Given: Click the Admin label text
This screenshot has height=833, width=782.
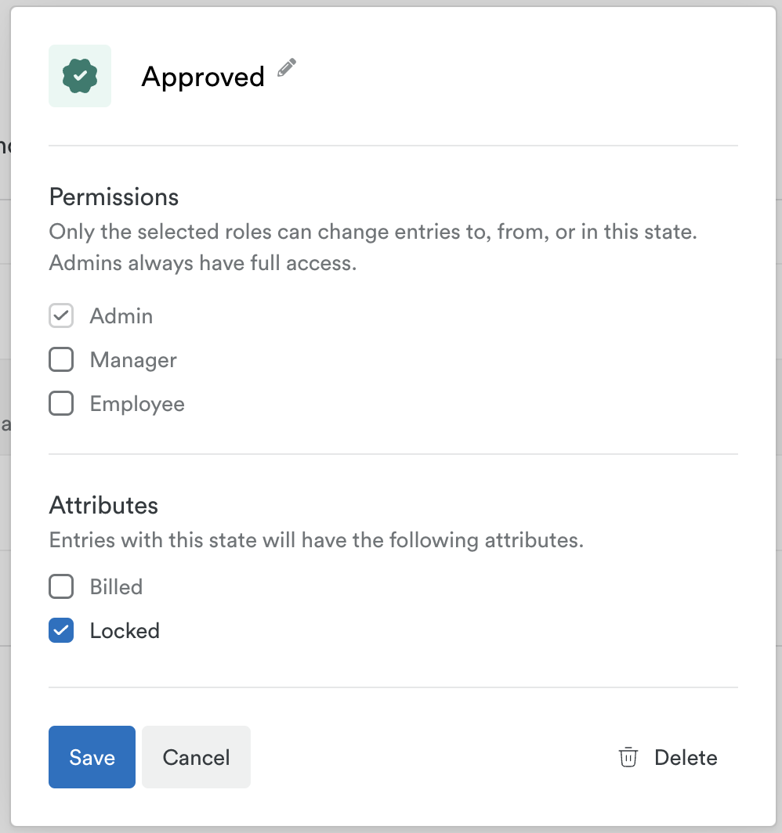Looking at the screenshot, I should click(121, 316).
